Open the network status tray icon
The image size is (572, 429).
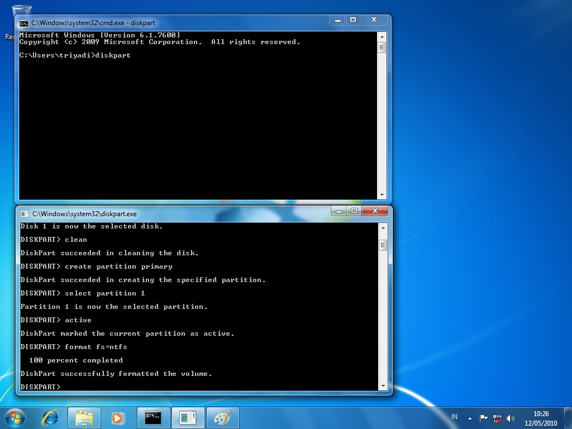click(497, 418)
